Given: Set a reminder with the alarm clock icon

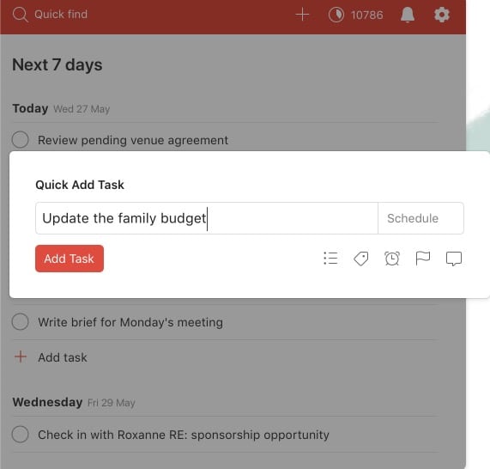Looking at the screenshot, I should [x=392, y=259].
